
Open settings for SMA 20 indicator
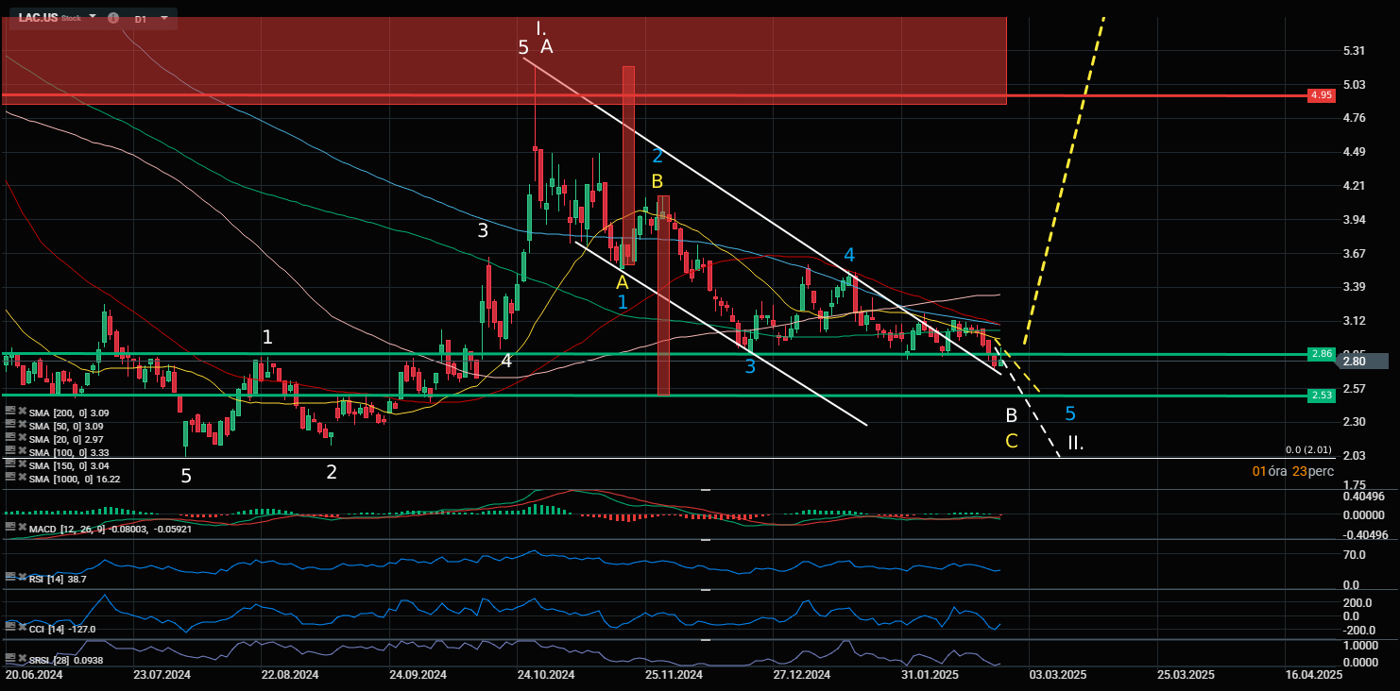pos(9,439)
